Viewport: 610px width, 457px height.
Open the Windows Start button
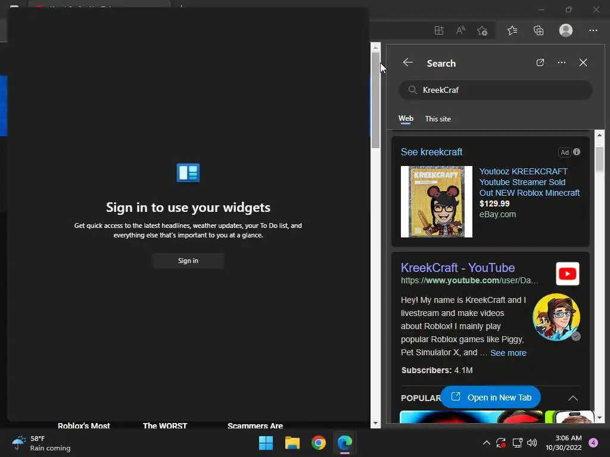coord(266,443)
